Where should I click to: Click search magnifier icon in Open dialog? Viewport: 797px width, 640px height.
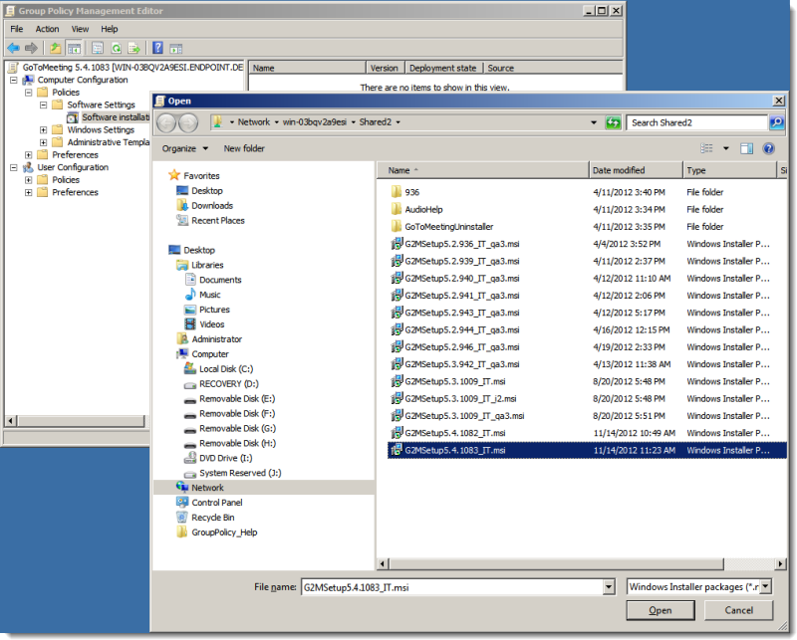click(776, 122)
